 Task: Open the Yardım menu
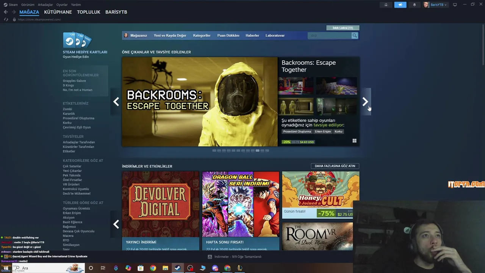click(x=76, y=5)
